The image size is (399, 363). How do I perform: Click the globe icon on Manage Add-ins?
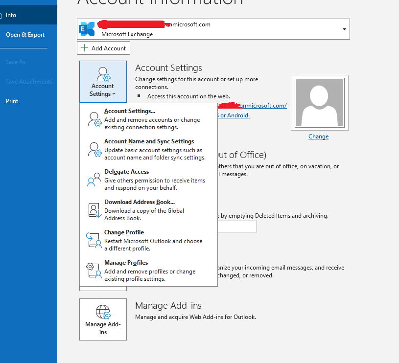(x=103, y=312)
